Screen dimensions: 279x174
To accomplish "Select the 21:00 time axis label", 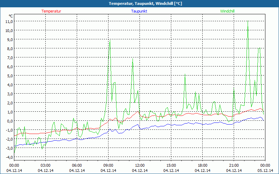I will tap(234, 165).
